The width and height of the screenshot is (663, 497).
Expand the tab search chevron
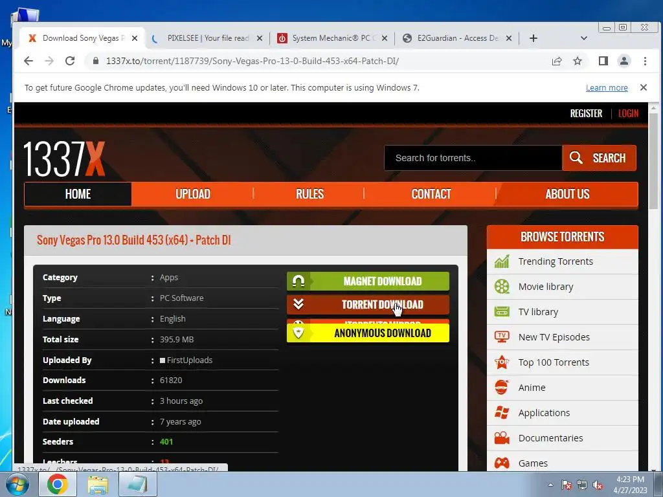(584, 38)
